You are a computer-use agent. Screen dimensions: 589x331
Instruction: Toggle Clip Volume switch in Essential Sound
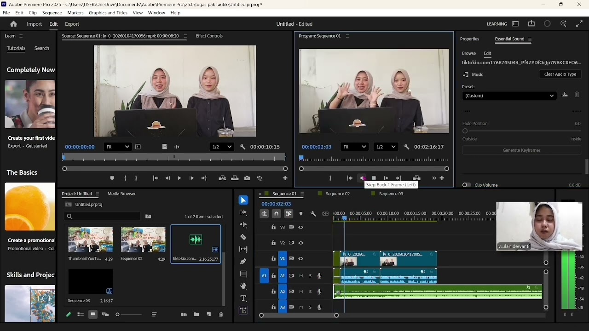[467, 185]
